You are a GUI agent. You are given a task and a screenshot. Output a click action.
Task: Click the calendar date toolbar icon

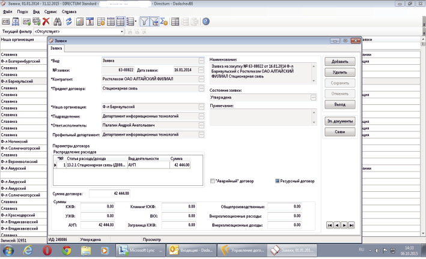pos(90,22)
